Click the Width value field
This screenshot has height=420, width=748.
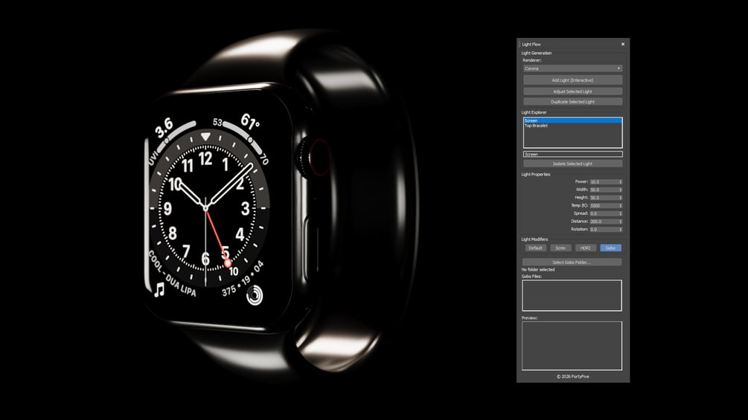604,190
